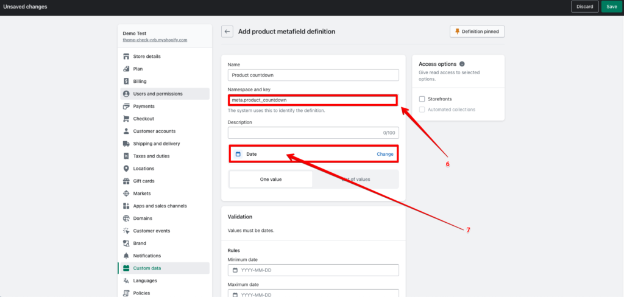The height and width of the screenshot is (297, 624).
Task: Open Users and permissions settings
Action: (x=165, y=94)
